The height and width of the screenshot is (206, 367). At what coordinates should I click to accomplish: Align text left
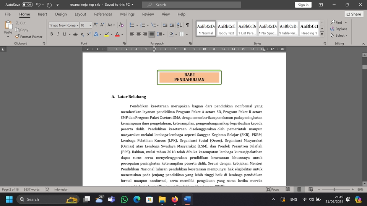(x=132, y=34)
